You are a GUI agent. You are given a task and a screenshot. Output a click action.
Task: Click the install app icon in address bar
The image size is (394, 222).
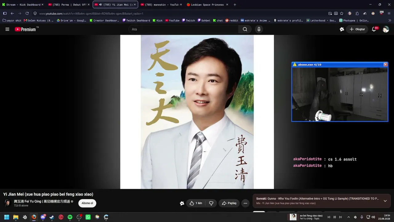click(x=336, y=14)
